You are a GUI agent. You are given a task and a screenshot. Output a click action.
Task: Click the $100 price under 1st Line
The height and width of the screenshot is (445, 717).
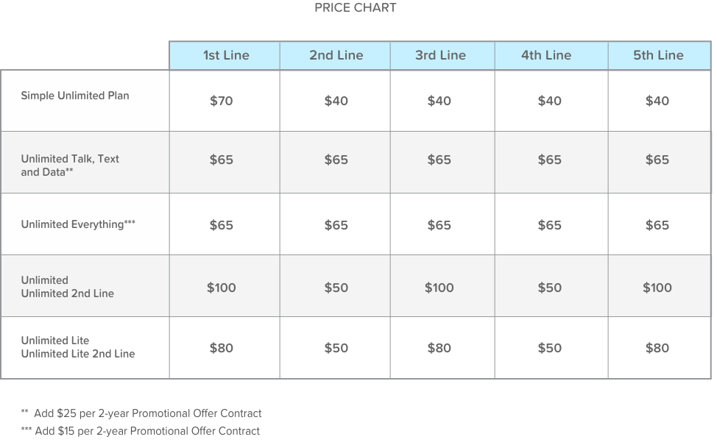(x=221, y=288)
